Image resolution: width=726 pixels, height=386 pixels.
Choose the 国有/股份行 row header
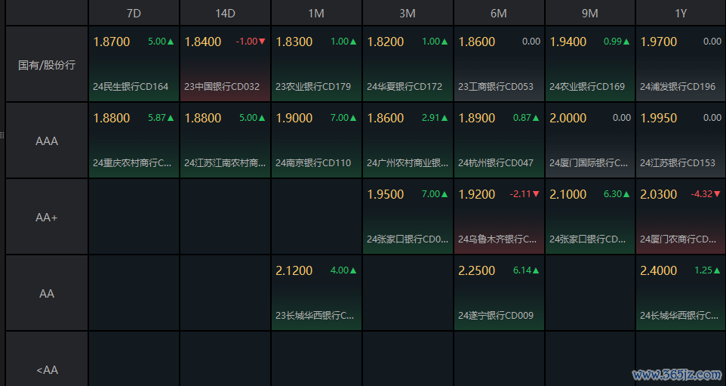(x=47, y=65)
